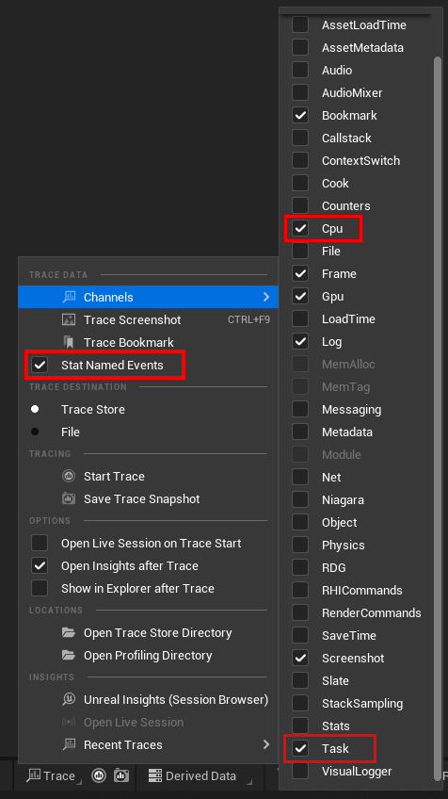Expand the Recent Traces submenu chevron
The width and height of the screenshot is (448, 799).
click(266, 744)
